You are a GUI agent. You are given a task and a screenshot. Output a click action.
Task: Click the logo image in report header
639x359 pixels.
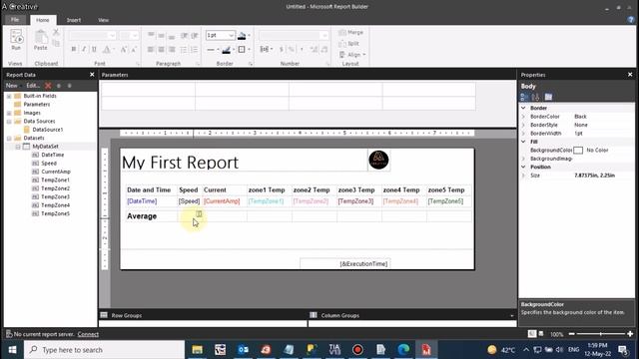click(x=378, y=160)
